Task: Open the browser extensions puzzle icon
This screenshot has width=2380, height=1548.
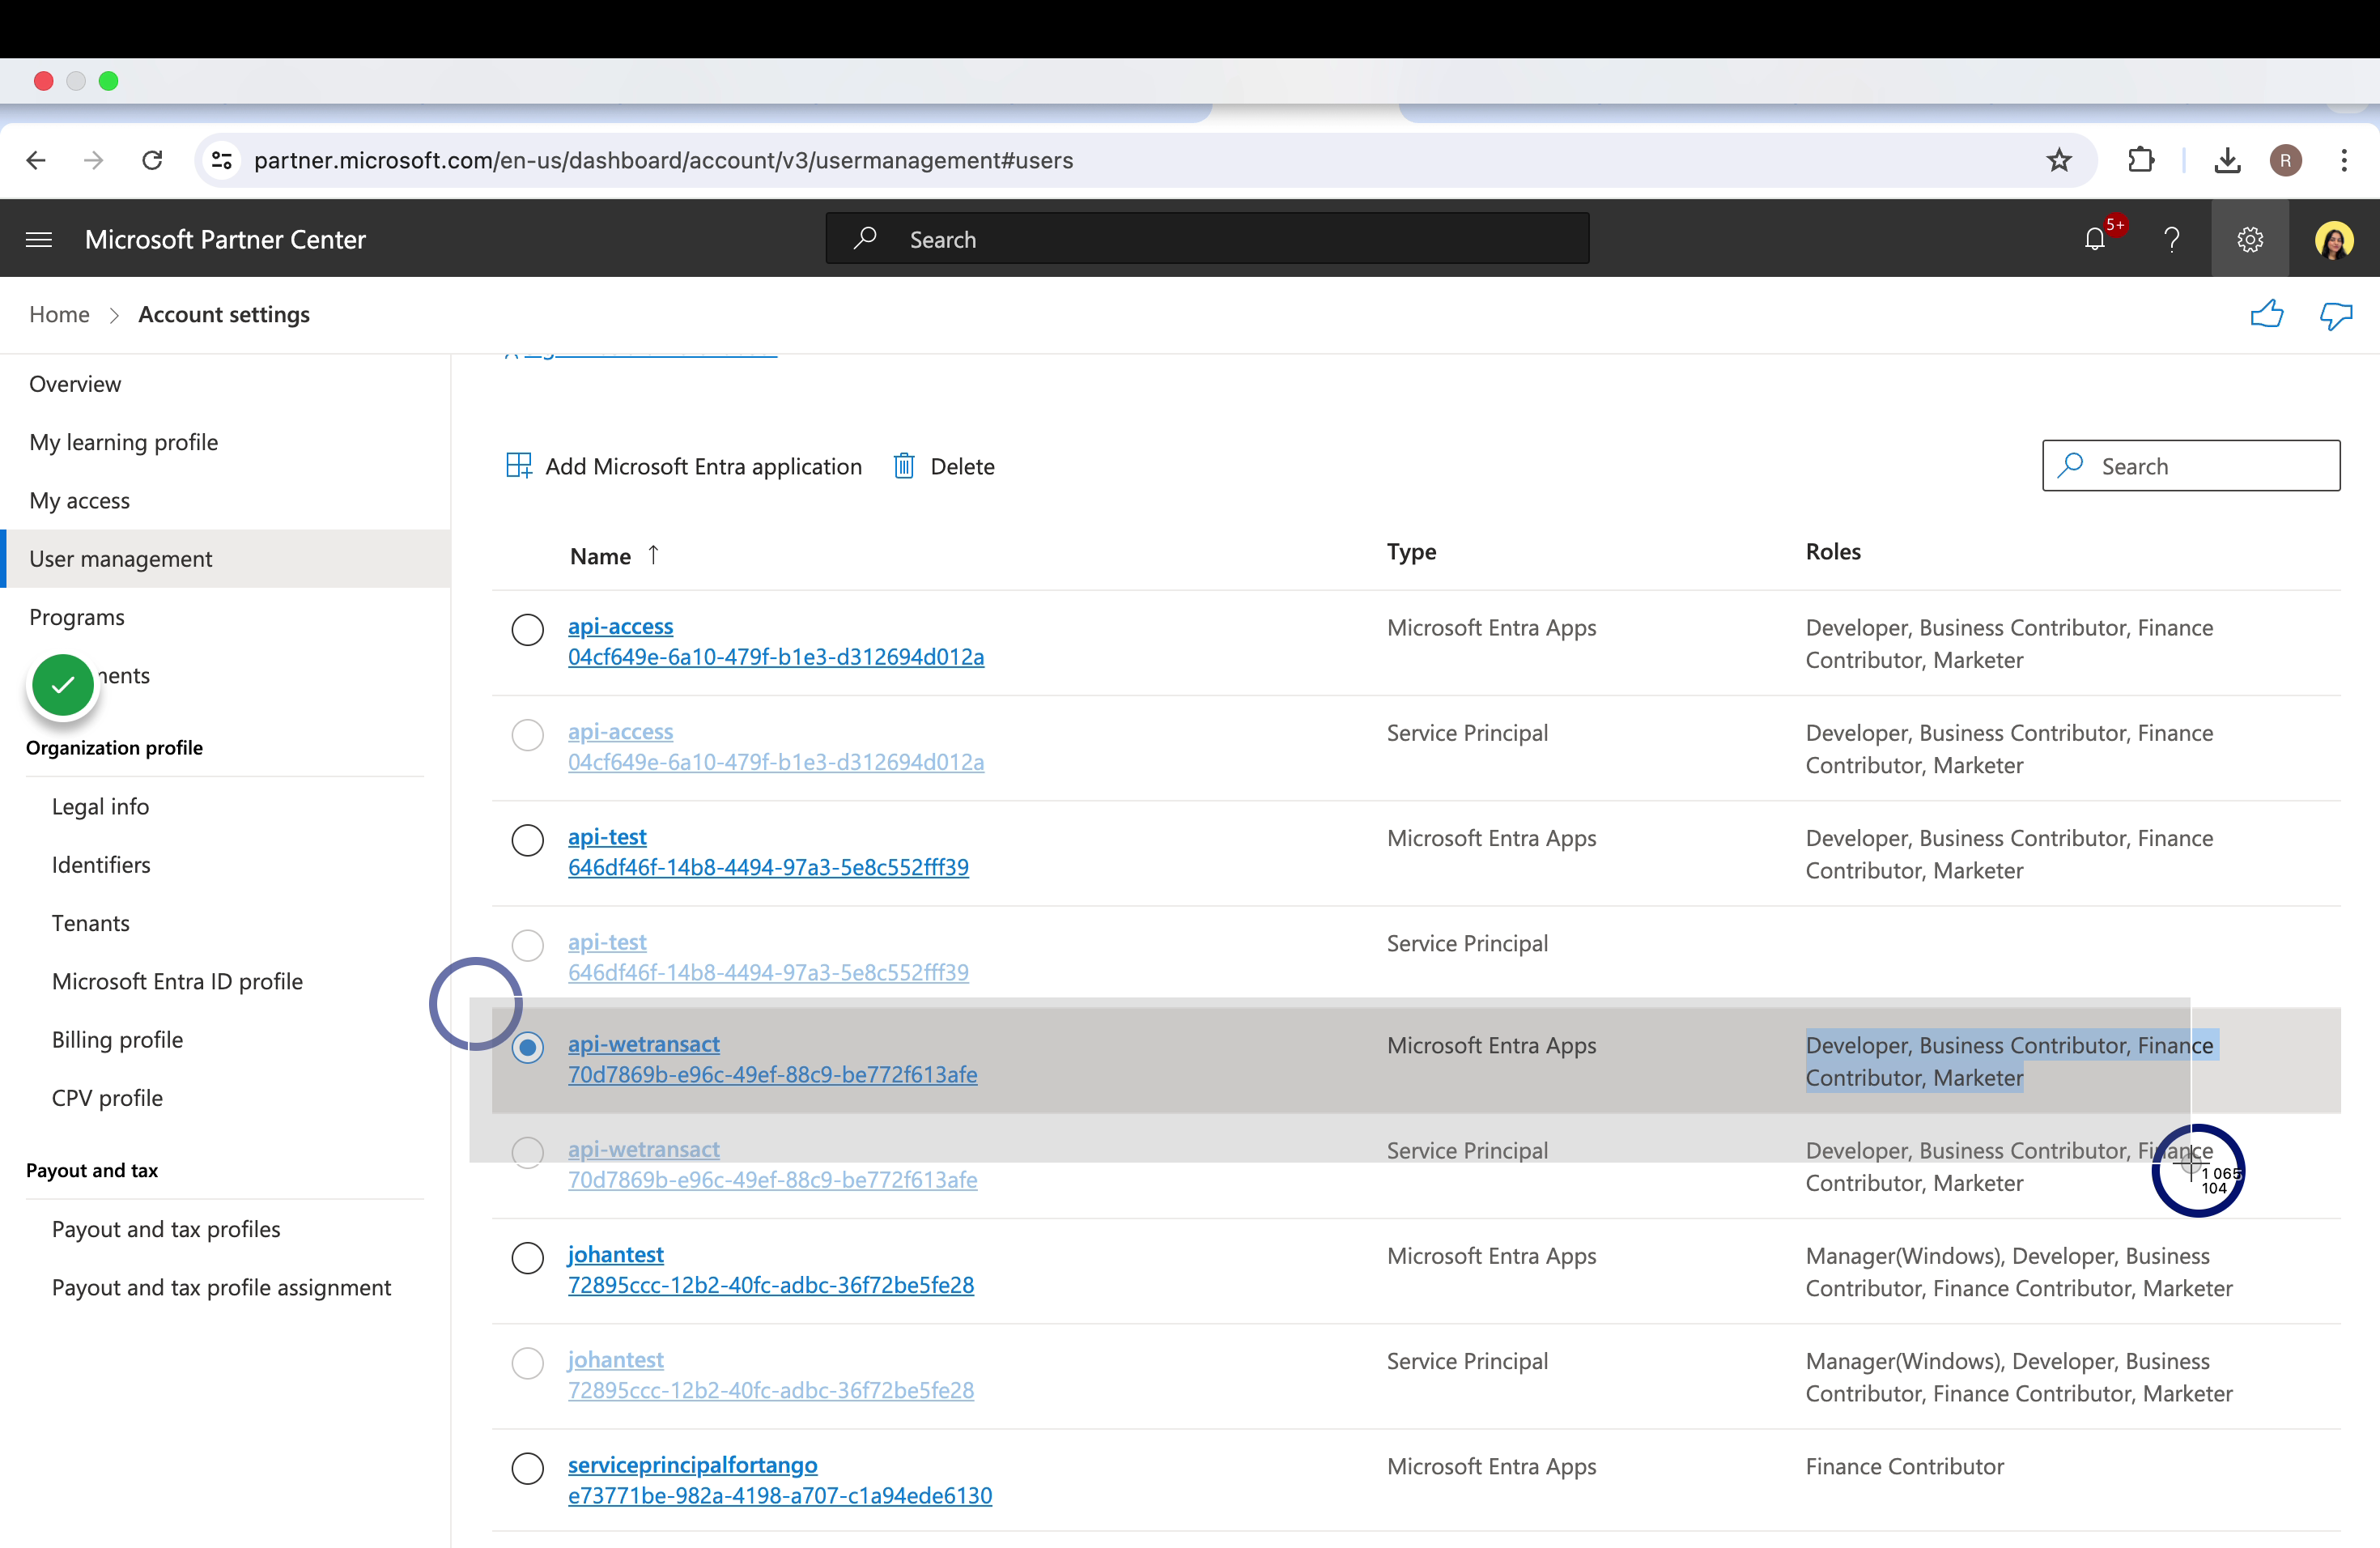Action: pyautogui.click(x=2140, y=160)
